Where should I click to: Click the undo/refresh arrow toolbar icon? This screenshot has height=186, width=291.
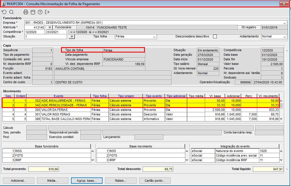pyautogui.click(x=4, y=12)
